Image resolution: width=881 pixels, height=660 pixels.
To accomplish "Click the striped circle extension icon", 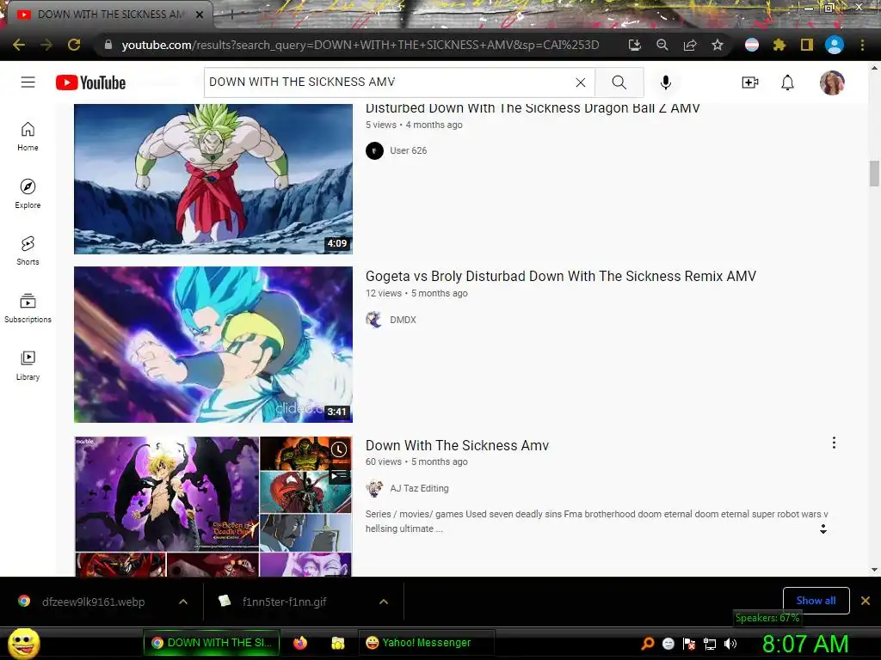I will click(x=752, y=45).
